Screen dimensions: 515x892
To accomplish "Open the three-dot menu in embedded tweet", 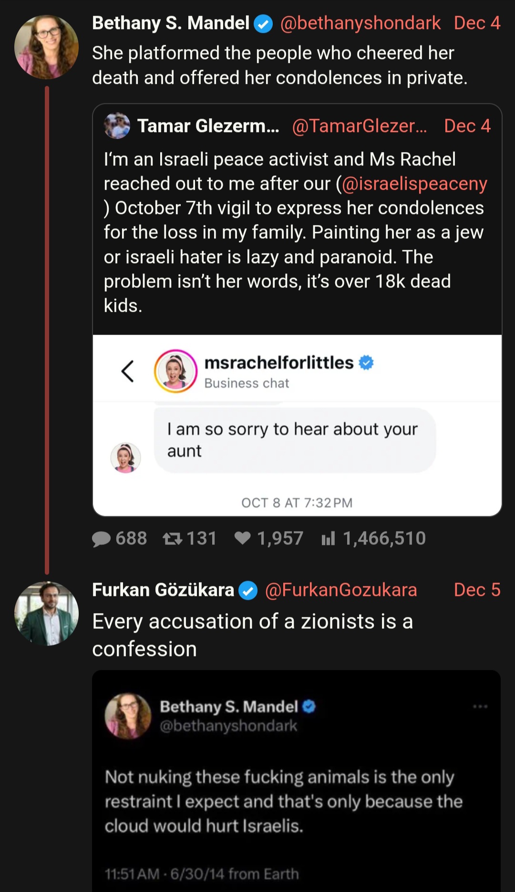I will (x=480, y=706).
